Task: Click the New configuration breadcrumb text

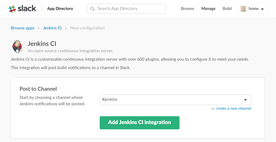Action: click(87, 28)
